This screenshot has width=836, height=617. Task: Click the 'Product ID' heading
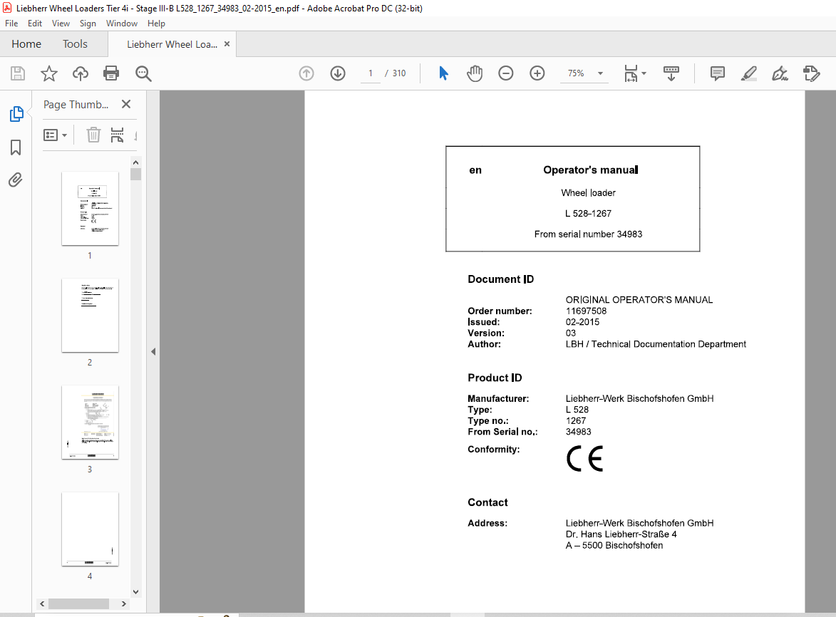(x=495, y=378)
